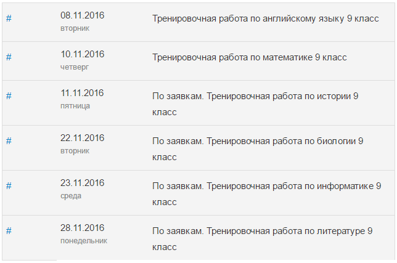Select the date 28.11.2016
The height and width of the screenshot is (263, 397).
point(83,228)
